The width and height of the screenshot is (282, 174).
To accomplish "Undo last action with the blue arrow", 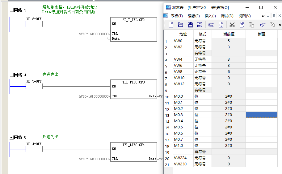I will tap(263, 25).
